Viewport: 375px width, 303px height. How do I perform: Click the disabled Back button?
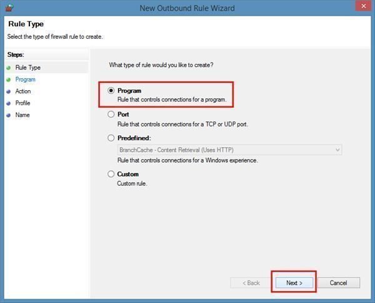pyautogui.click(x=251, y=283)
